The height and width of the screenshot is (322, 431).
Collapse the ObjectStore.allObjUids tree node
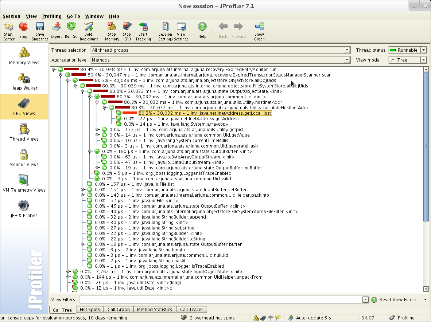[68, 80]
